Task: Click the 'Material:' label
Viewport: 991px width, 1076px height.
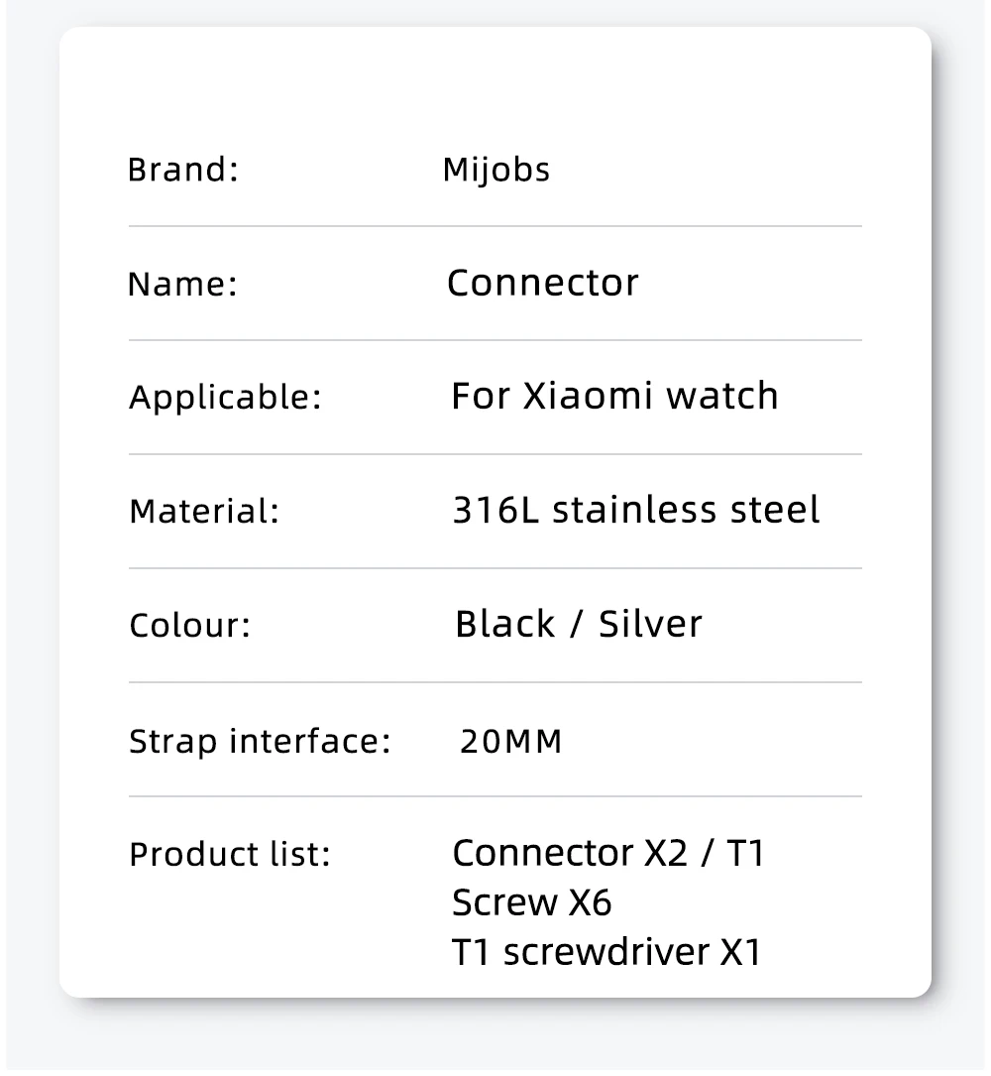Action: [204, 512]
